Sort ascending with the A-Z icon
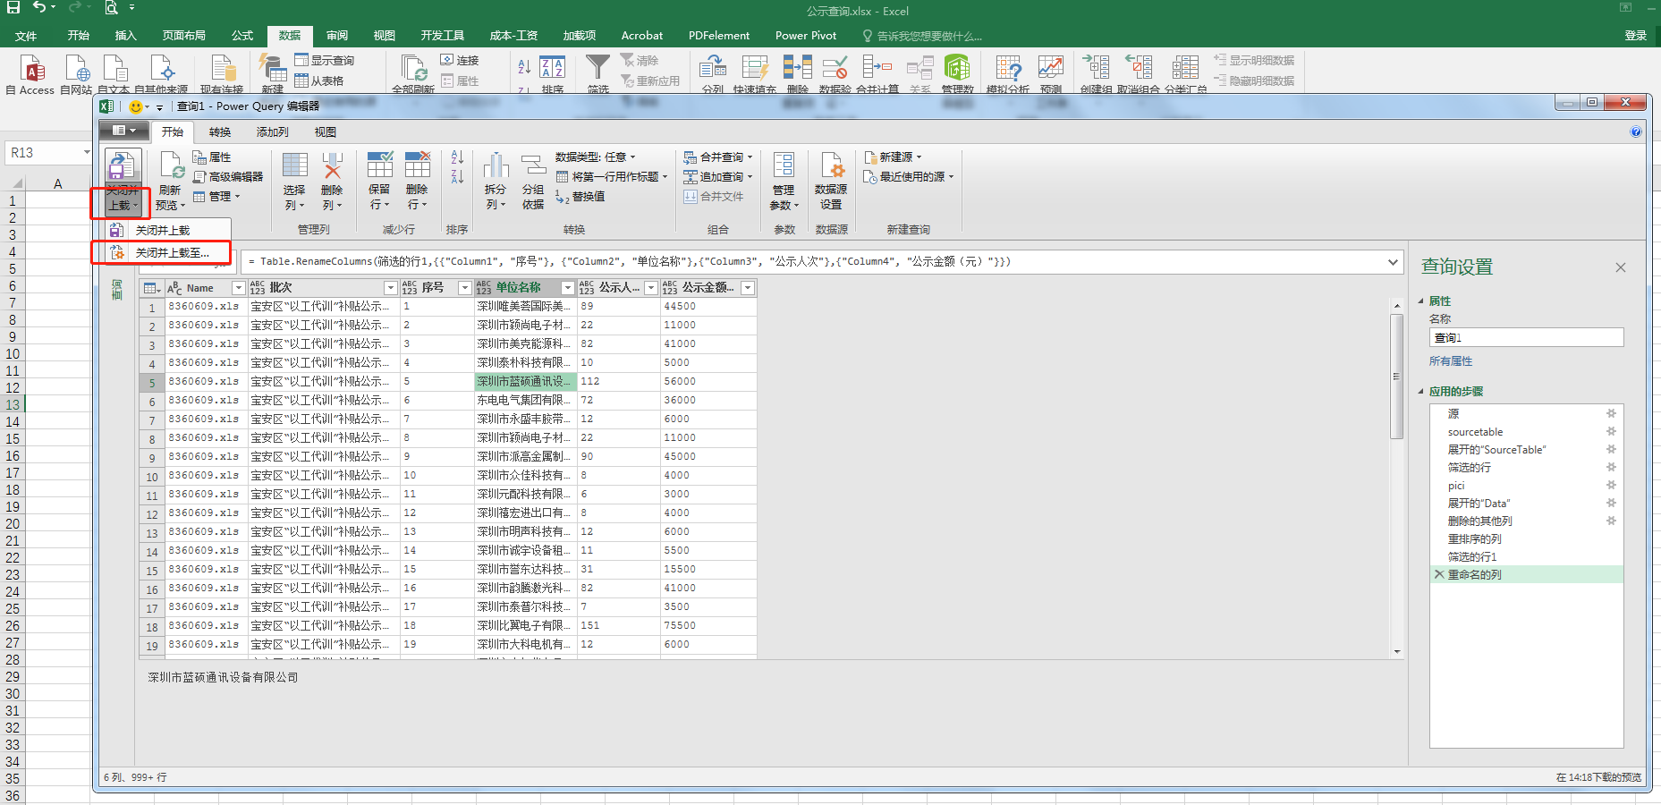Viewport: 1661px width, 805px height. pyautogui.click(x=457, y=157)
